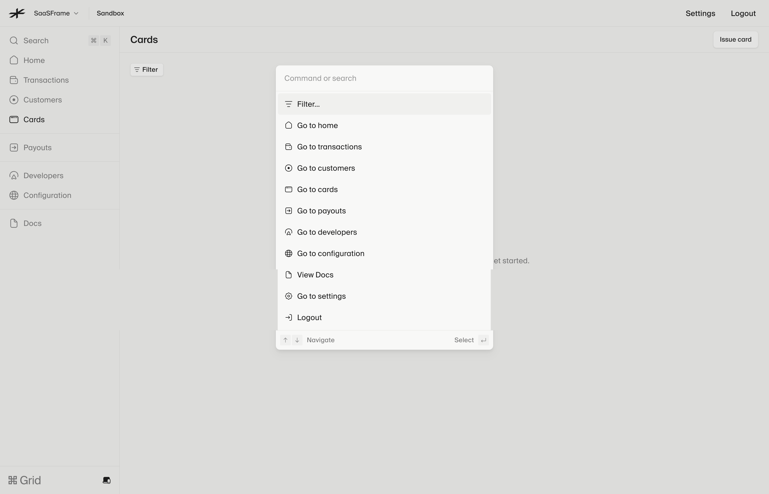
Task: Open the Filter button on Cards page
Action: 147,70
